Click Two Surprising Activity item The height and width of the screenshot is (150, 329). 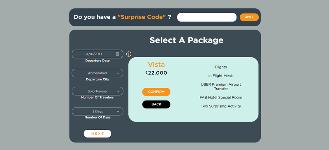[221, 106]
